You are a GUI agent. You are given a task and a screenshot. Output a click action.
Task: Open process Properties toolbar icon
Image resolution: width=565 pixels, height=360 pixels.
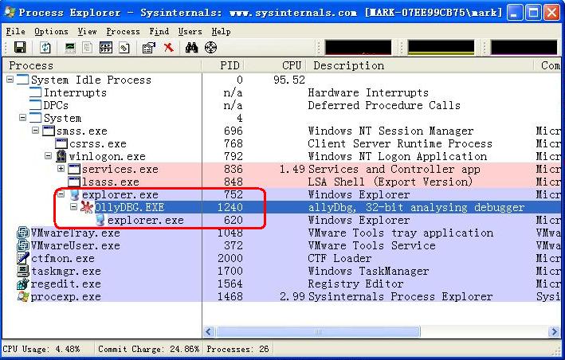149,48
